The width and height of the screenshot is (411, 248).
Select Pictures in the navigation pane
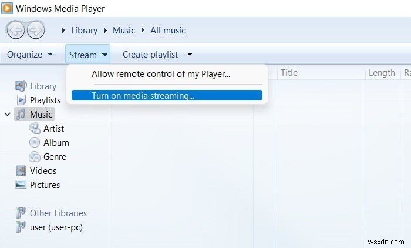(45, 185)
